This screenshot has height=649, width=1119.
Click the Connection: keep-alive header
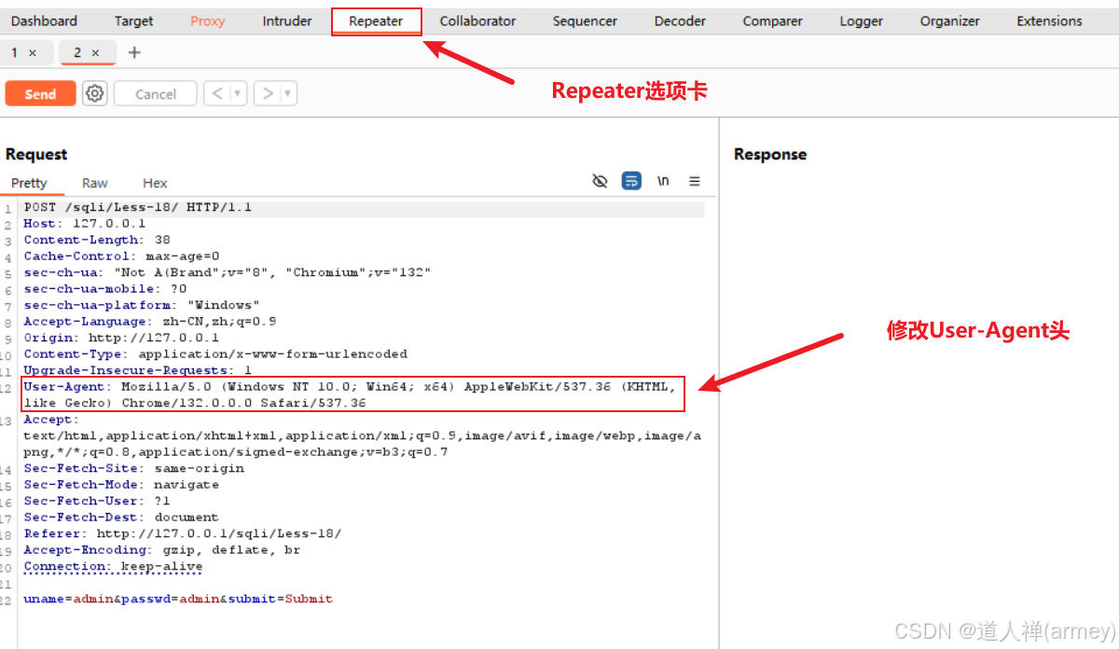tap(113, 566)
